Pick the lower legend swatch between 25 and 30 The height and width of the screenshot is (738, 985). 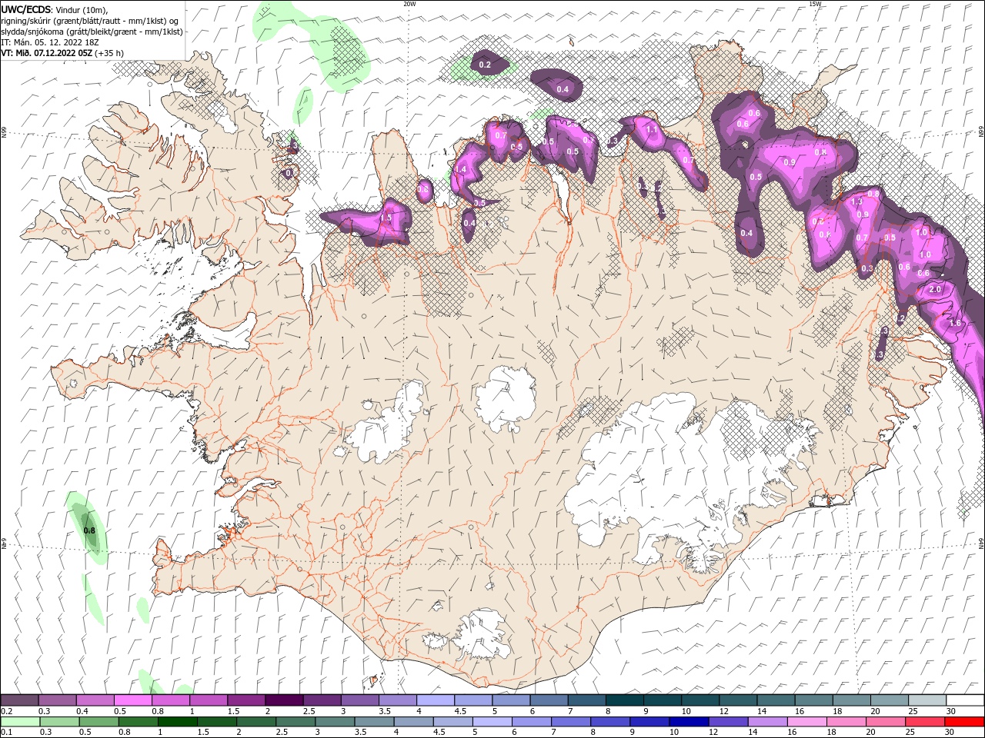coord(926,722)
